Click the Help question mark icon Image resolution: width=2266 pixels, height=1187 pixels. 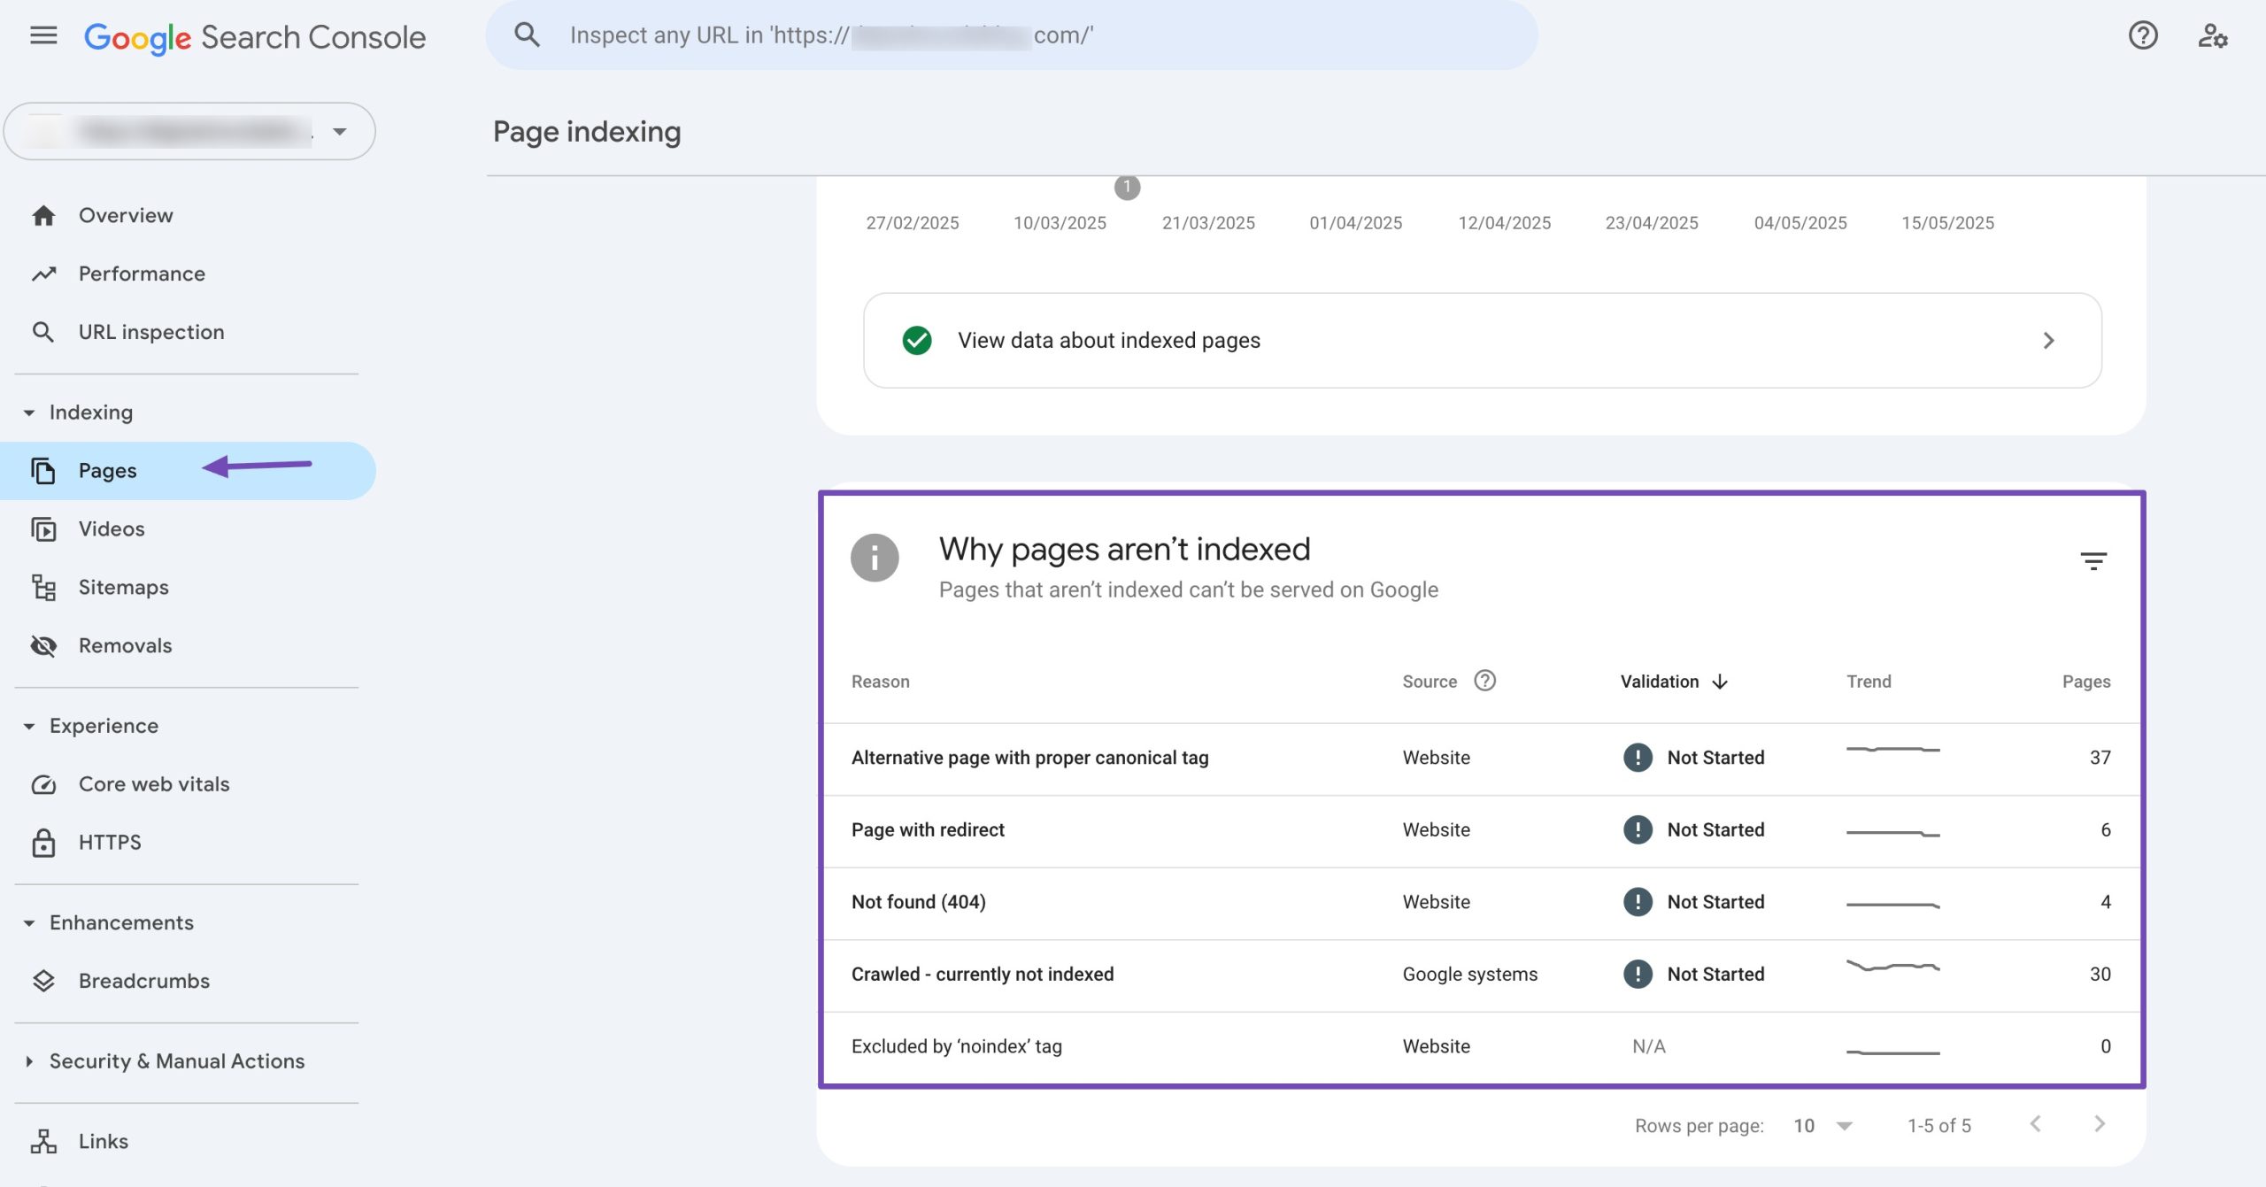click(x=2142, y=35)
